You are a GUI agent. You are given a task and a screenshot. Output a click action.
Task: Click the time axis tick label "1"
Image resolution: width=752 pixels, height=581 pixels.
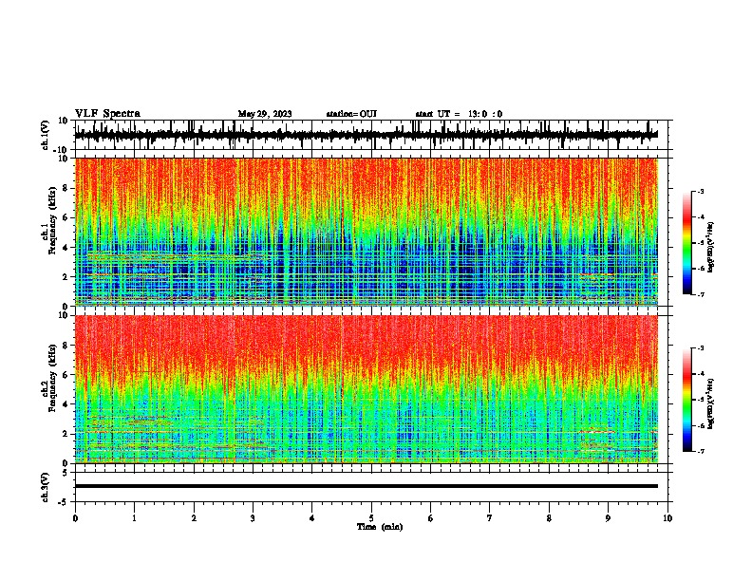[x=135, y=518]
